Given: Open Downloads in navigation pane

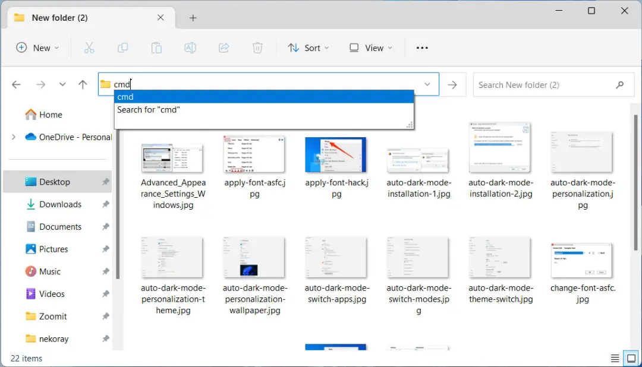Looking at the screenshot, I should pyautogui.click(x=53, y=204).
